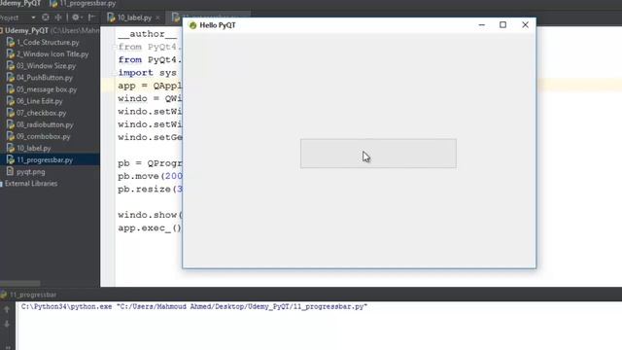Select 11_progressbar.py in the navigation breadcrumb
The width and height of the screenshot is (622, 350).
83,4
